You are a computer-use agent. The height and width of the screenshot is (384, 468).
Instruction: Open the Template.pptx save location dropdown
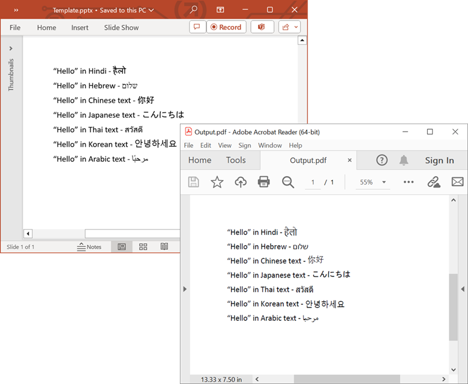pos(151,10)
